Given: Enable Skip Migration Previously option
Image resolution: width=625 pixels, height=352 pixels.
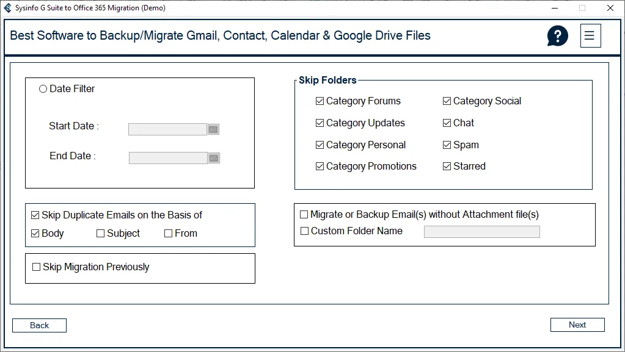Looking at the screenshot, I should [x=36, y=267].
